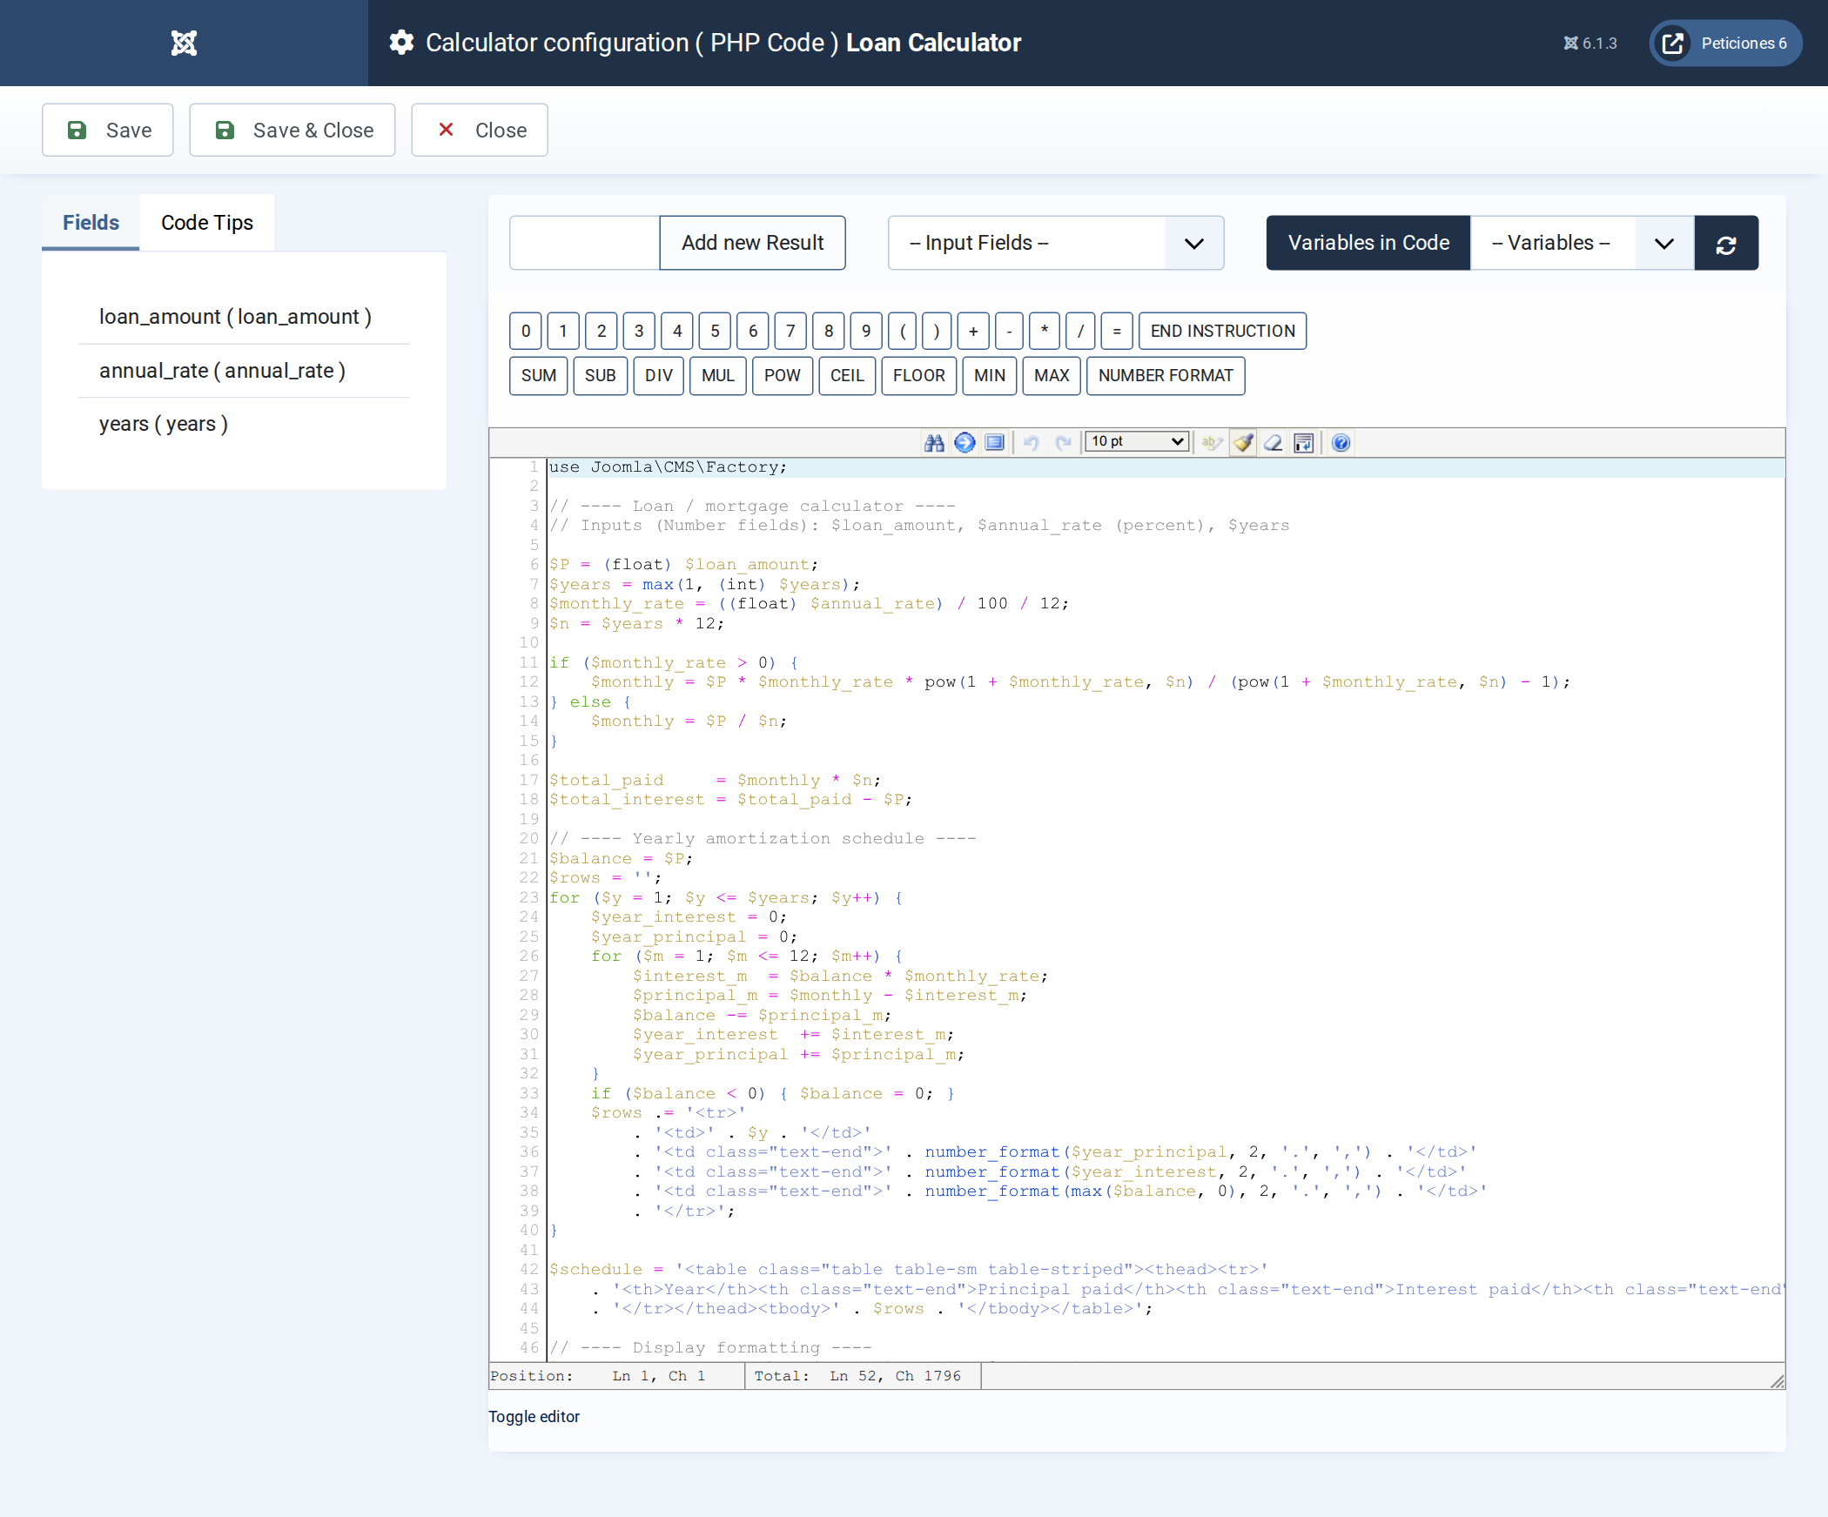Click the Toggle editor link

[x=534, y=1416]
